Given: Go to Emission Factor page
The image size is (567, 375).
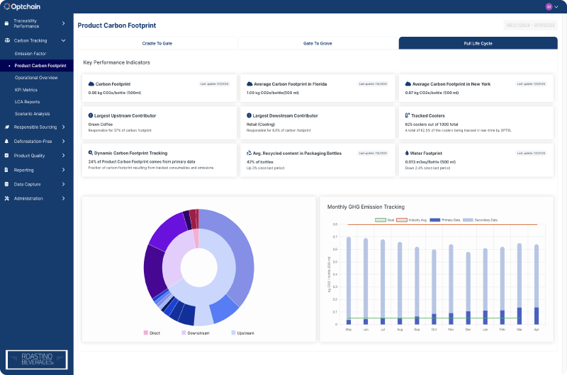Looking at the screenshot, I should (x=30, y=53).
